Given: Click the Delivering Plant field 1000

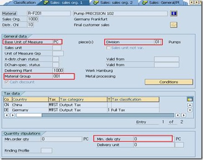Looking at the screenshot, I should click(x=58, y=71).
